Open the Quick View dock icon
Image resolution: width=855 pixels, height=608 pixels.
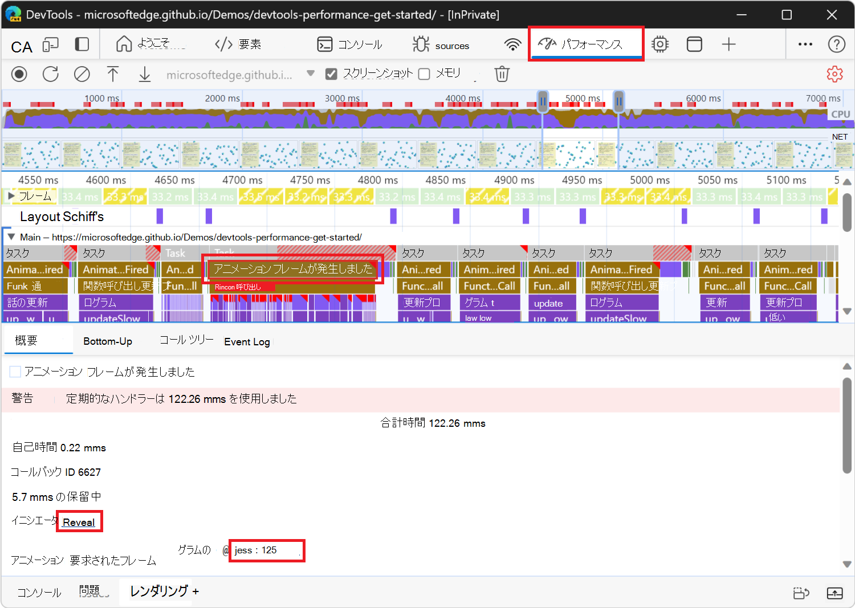pyautogui.click(x=801, y=593)
